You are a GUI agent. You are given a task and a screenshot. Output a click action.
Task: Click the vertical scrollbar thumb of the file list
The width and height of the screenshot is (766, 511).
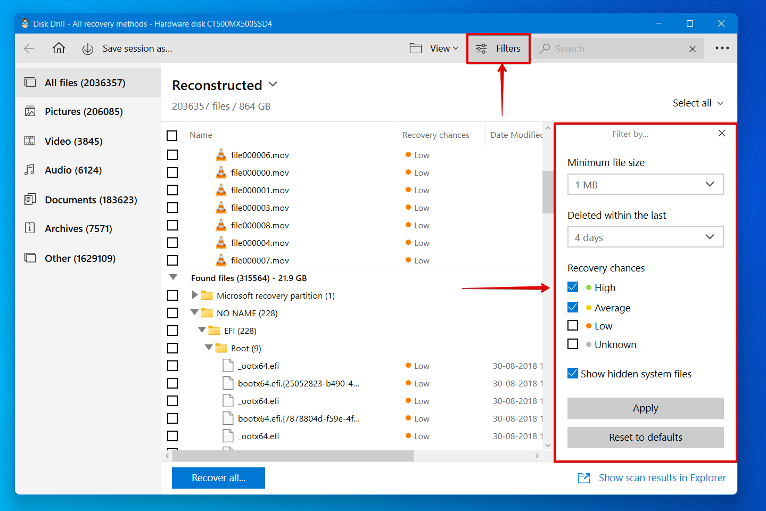click(x=548, y=192)
